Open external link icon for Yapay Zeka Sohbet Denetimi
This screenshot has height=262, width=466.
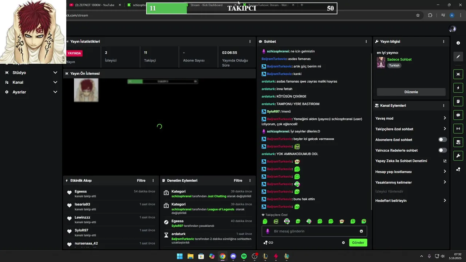point(445,161)
